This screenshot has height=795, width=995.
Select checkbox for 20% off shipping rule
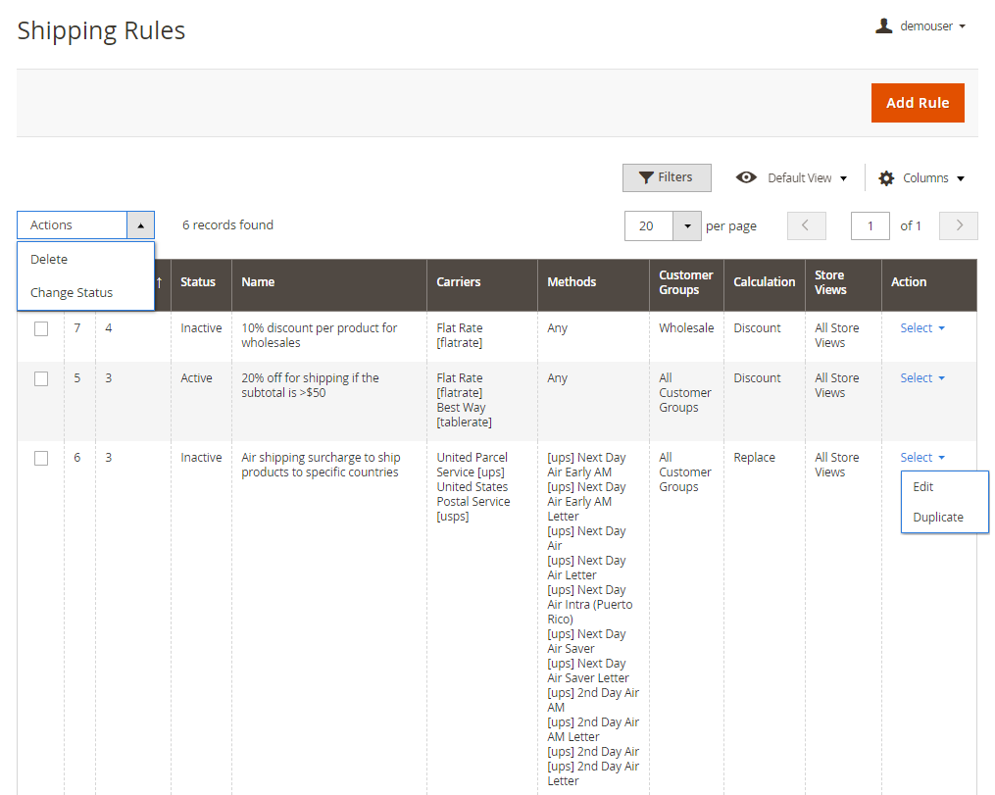(x=41, y=379)
